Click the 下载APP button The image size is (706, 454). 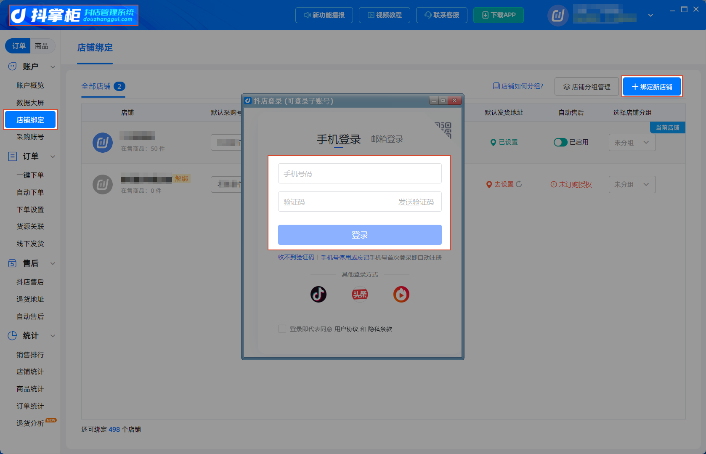tap(499, 15)
